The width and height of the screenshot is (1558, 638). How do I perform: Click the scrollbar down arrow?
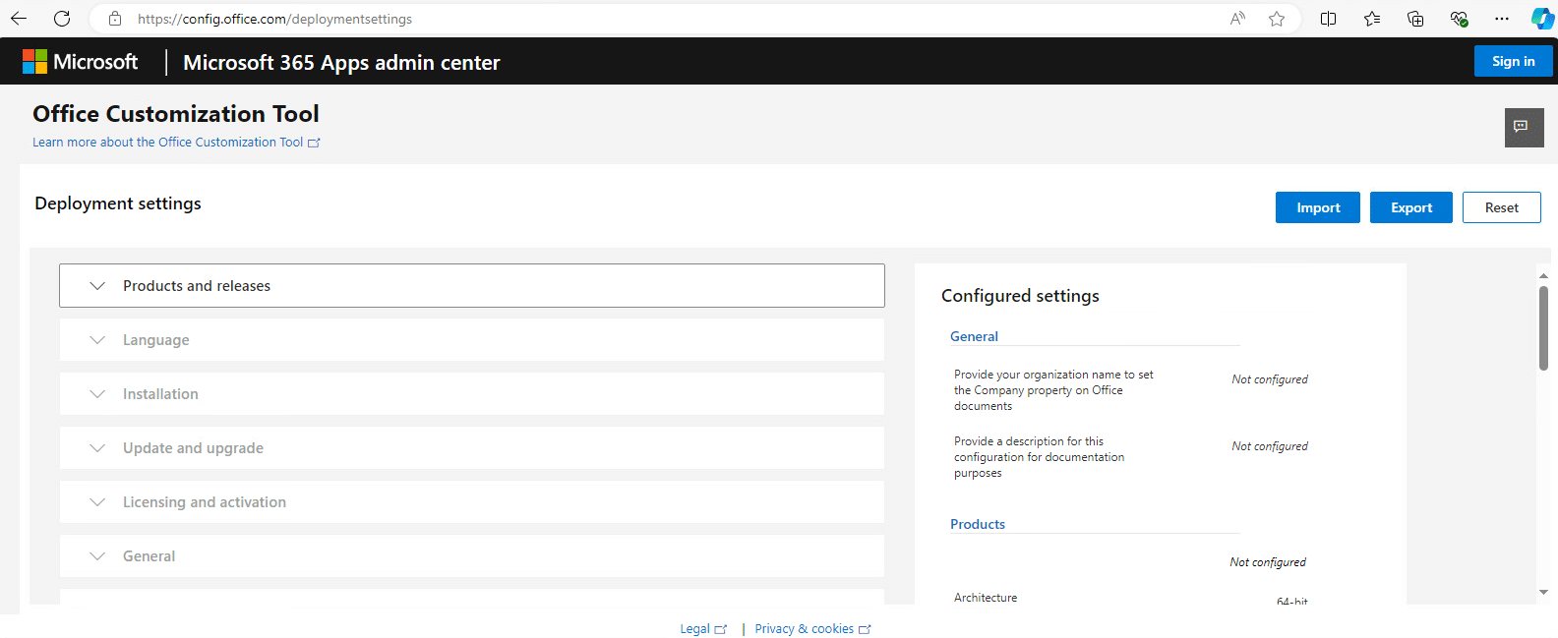pos(1543,592)
